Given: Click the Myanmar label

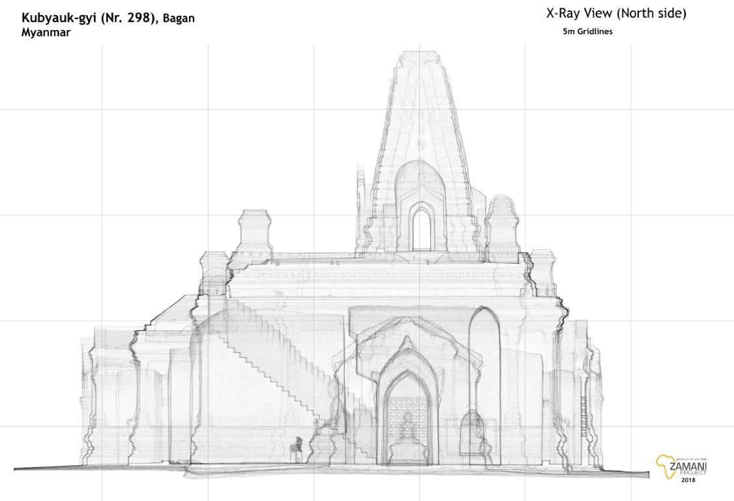Looking at the screenshot, I should pyautogui.click(x=46, y=33).
